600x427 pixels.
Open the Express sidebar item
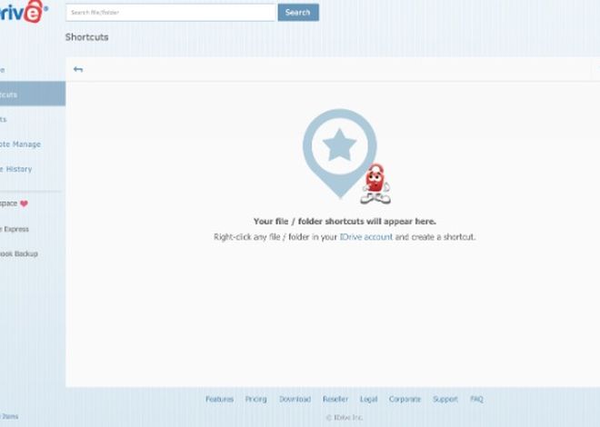click(15, 229)
